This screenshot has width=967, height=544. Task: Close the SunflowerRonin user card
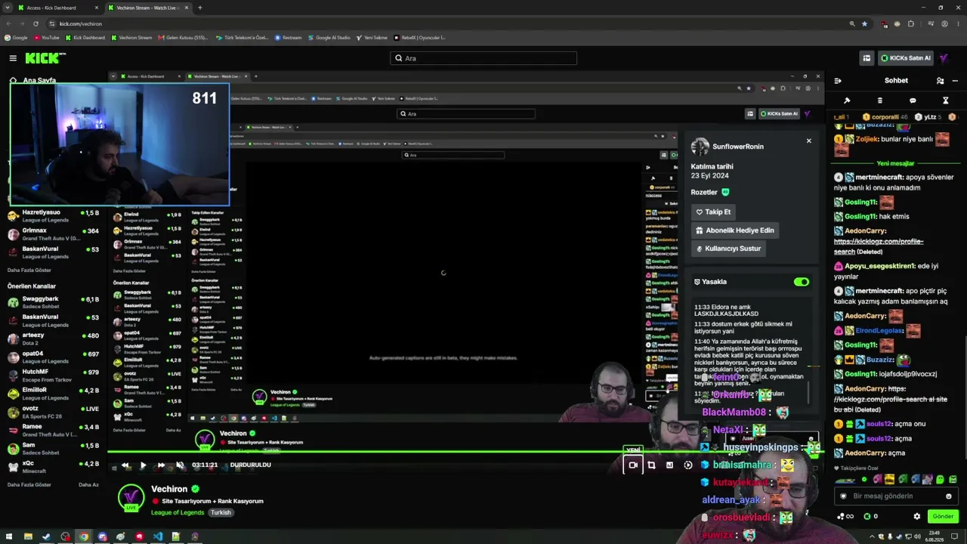pos(808,141)
